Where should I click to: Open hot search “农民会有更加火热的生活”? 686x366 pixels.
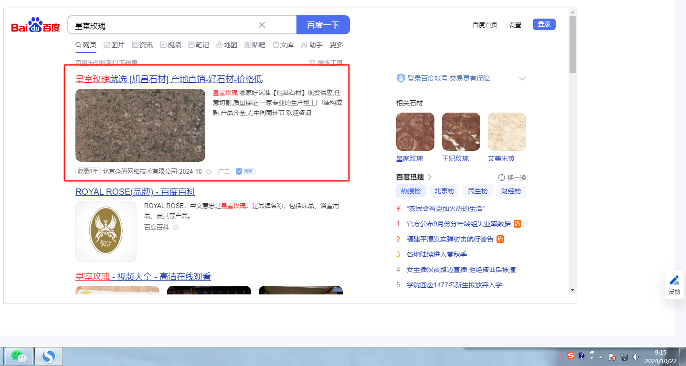pyautogui.click(x=446, y=209)
